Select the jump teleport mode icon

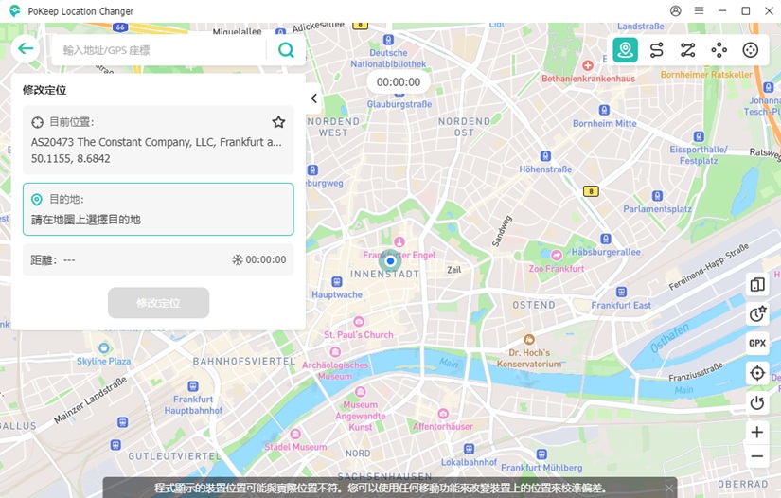(x=719, y=50)
